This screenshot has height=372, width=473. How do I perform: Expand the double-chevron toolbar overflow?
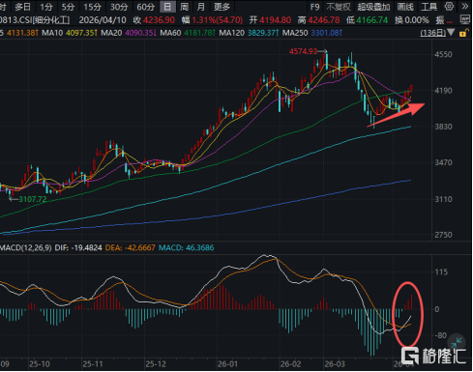click(x=465, y=7)
